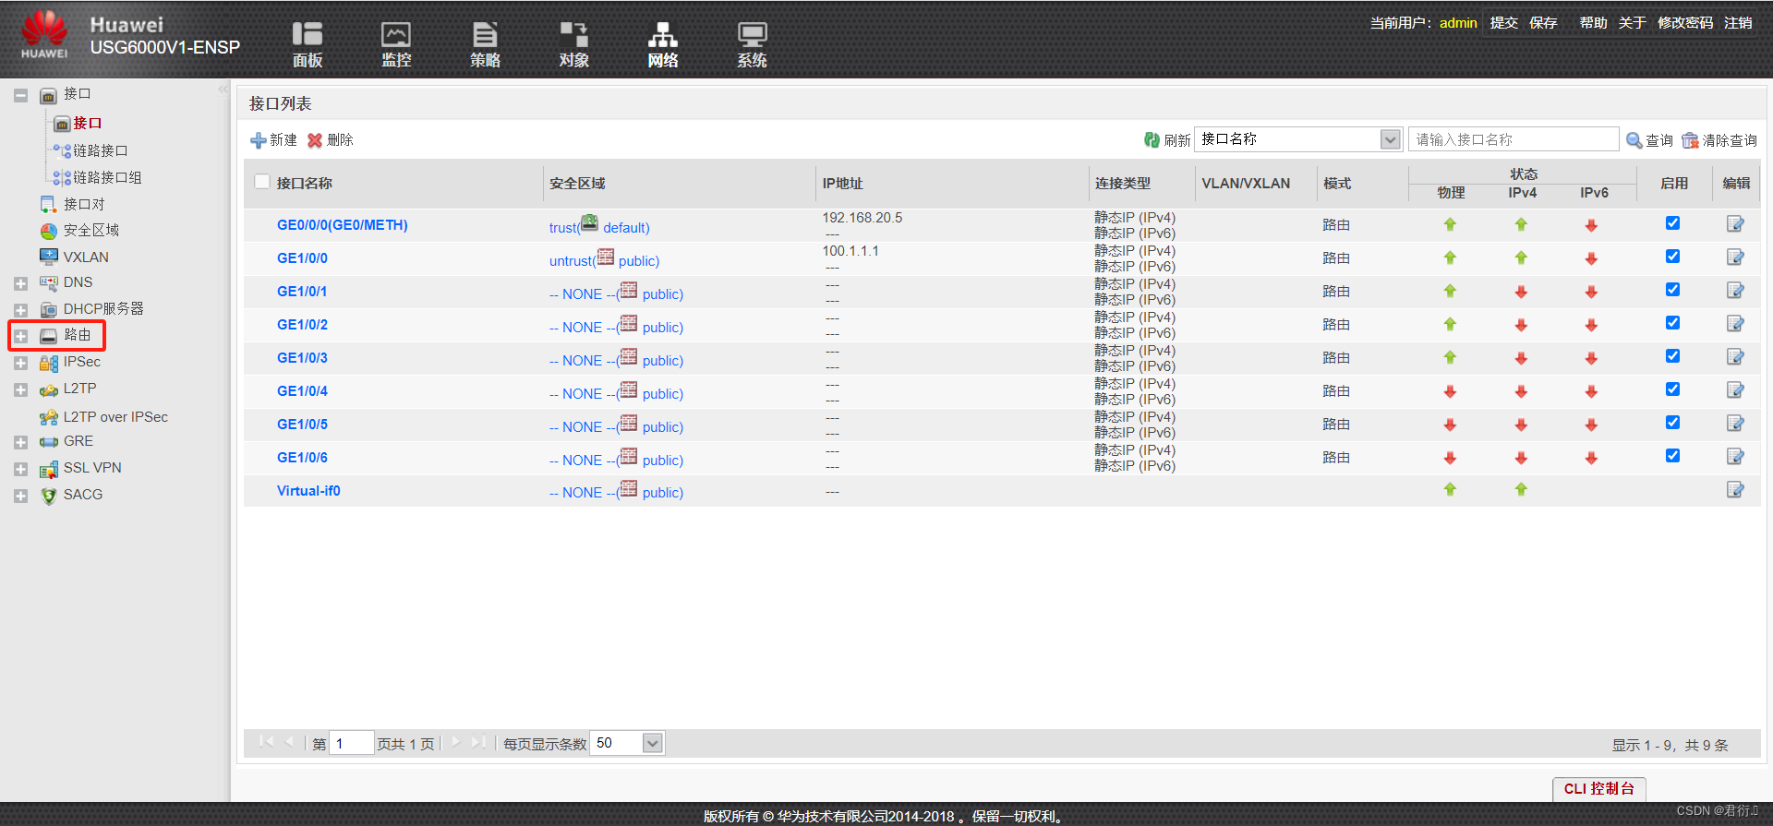The width and height of the screenshot is (1773, 826).
Task: Toggle 启用 checkbox for GE1/0/0
Action: click(1672, 257)
